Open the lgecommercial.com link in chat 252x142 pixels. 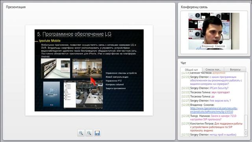tap(214, 110)
